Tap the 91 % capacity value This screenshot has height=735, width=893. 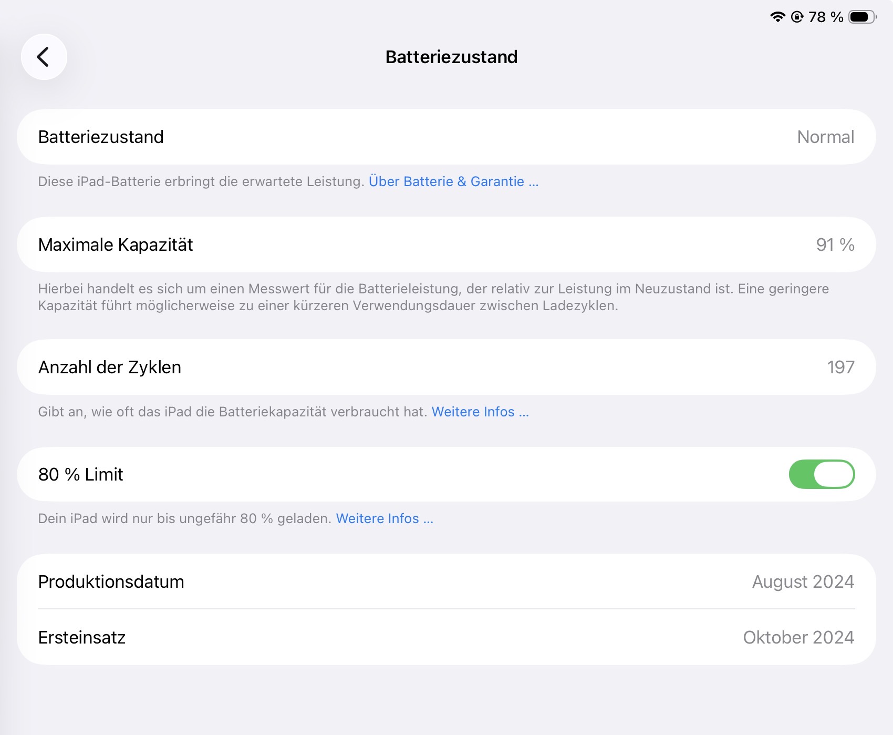tap(835, 244)
